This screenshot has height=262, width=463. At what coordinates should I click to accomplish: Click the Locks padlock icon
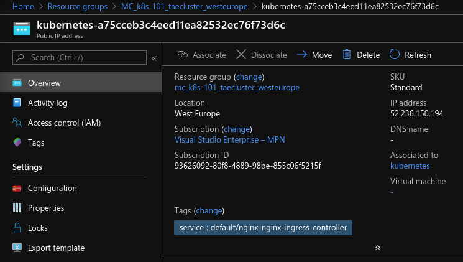(x=17, y=228)
